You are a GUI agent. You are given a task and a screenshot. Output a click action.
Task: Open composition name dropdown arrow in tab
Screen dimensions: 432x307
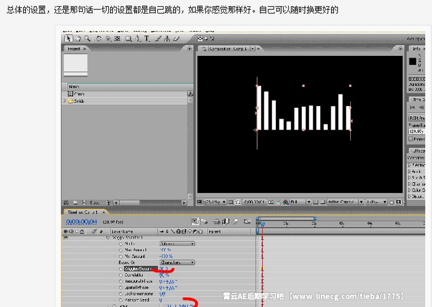(x=252, y=48)
